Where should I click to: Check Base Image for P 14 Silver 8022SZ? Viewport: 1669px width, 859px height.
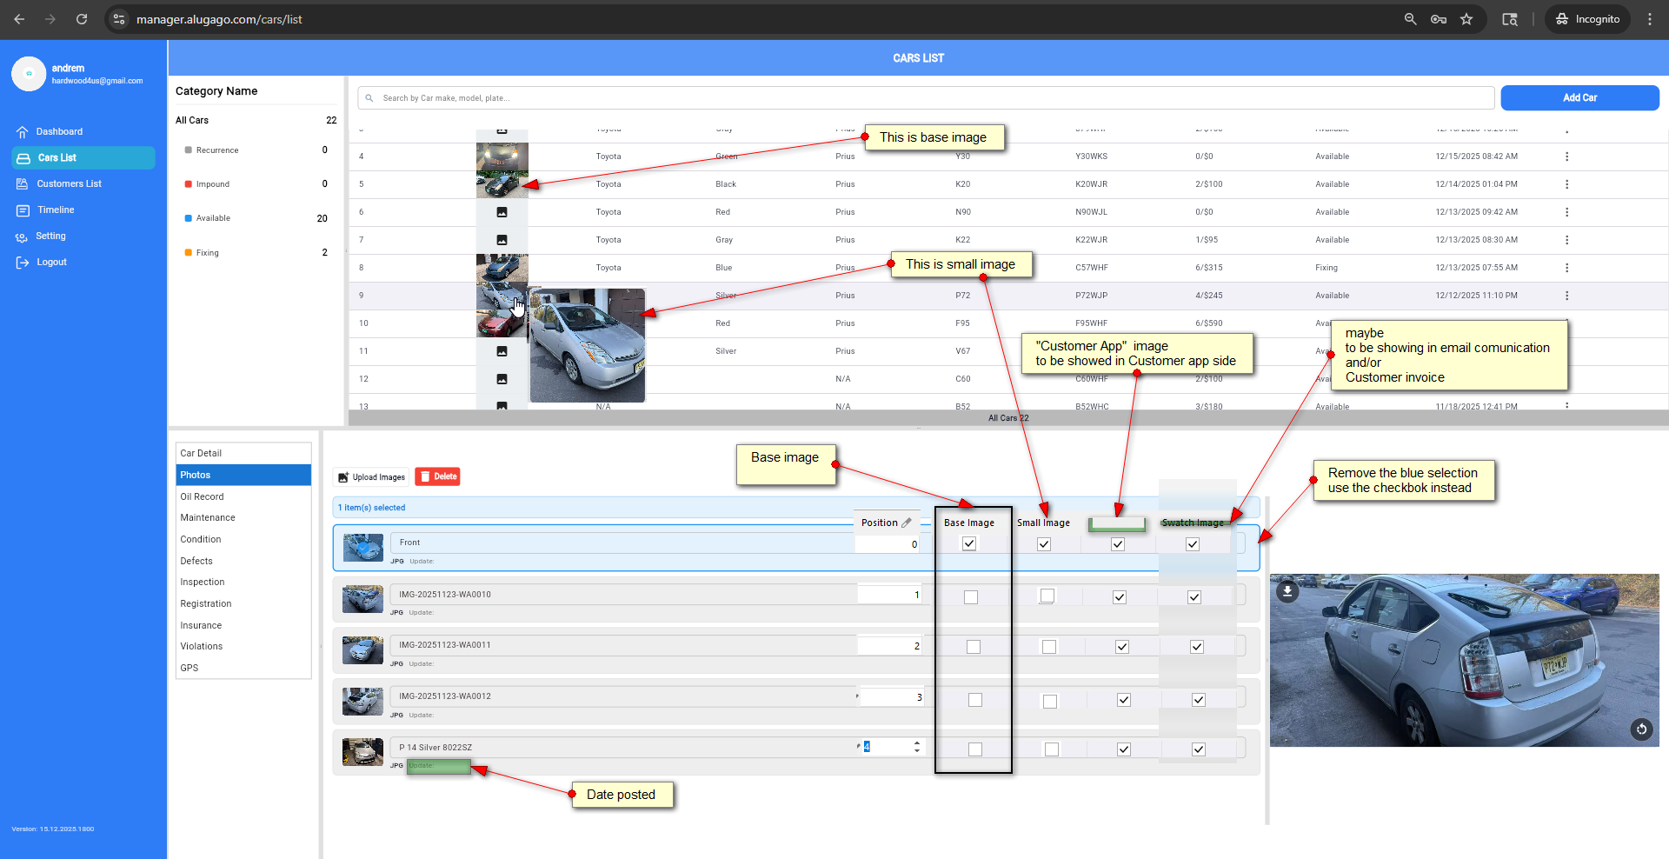(975, 749)
